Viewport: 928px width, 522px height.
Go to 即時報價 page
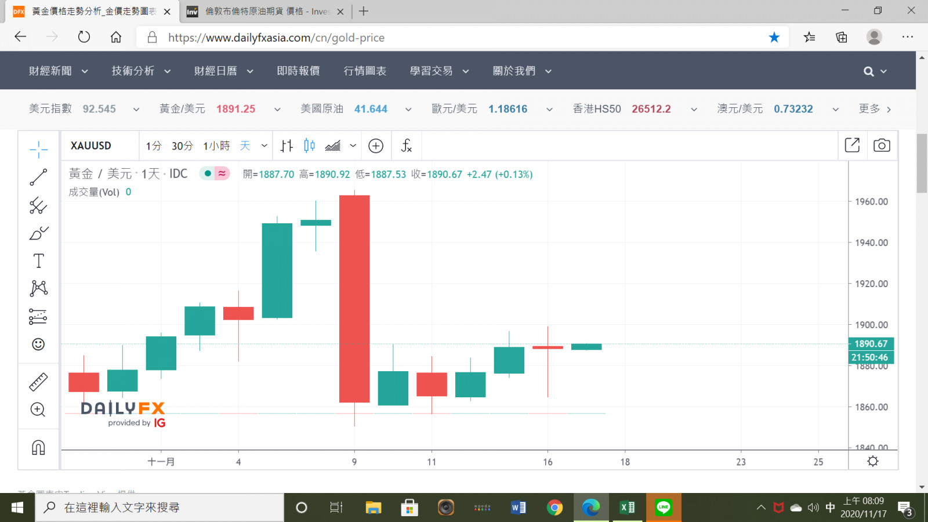click(x=298, y=71)
